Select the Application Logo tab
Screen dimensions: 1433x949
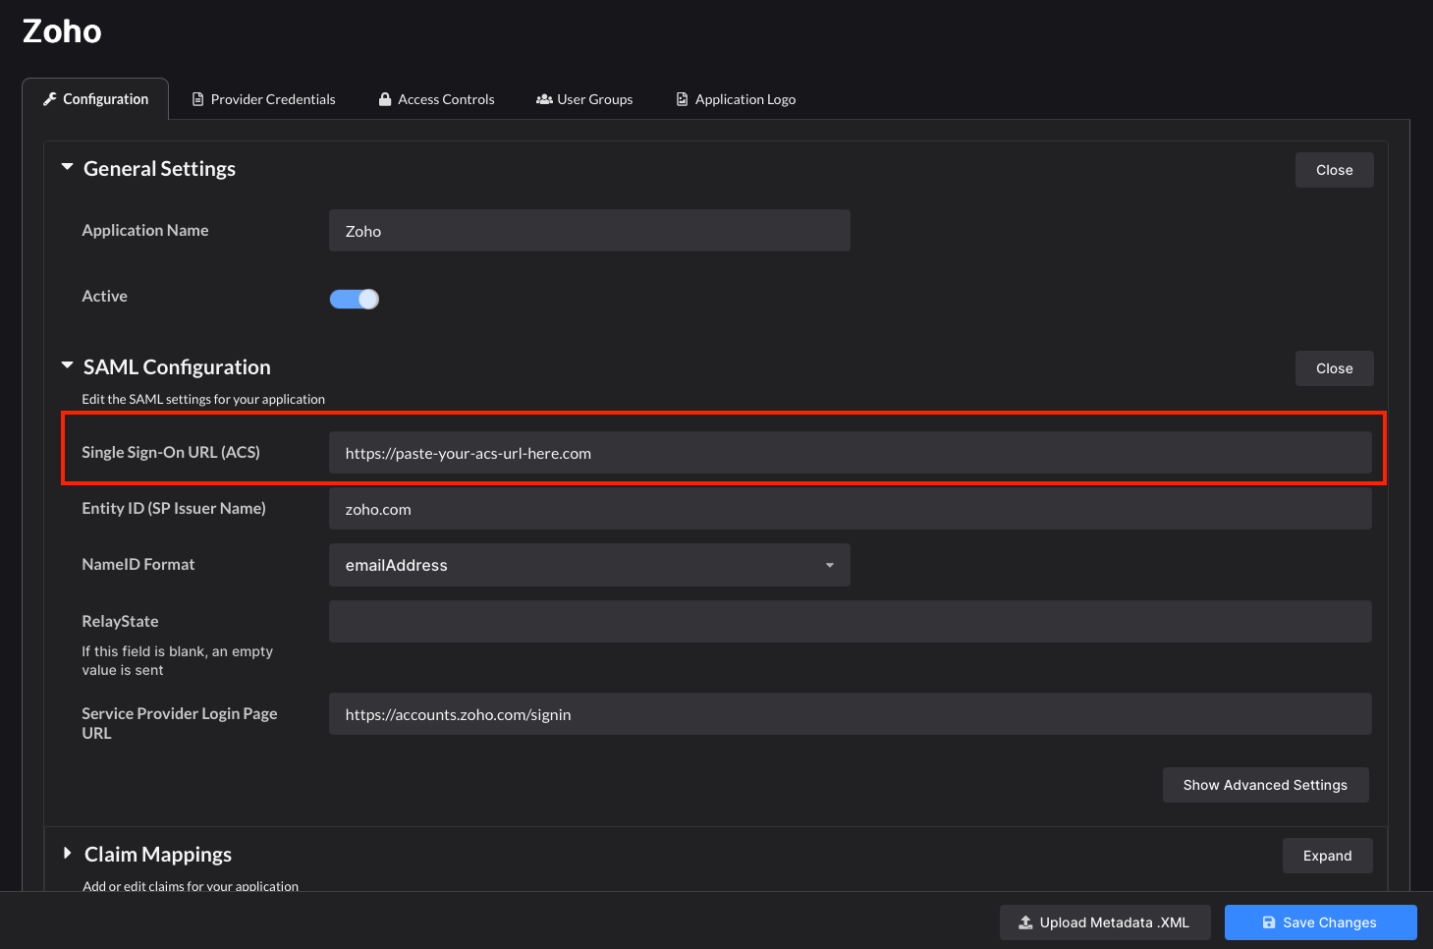[x=736, y=99]
